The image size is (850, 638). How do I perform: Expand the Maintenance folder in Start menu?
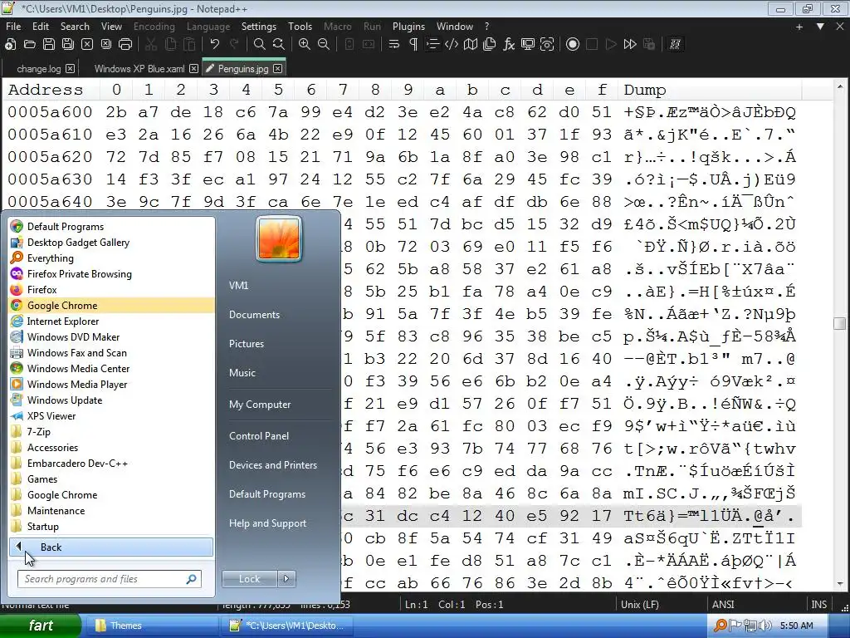pos(111,511)
